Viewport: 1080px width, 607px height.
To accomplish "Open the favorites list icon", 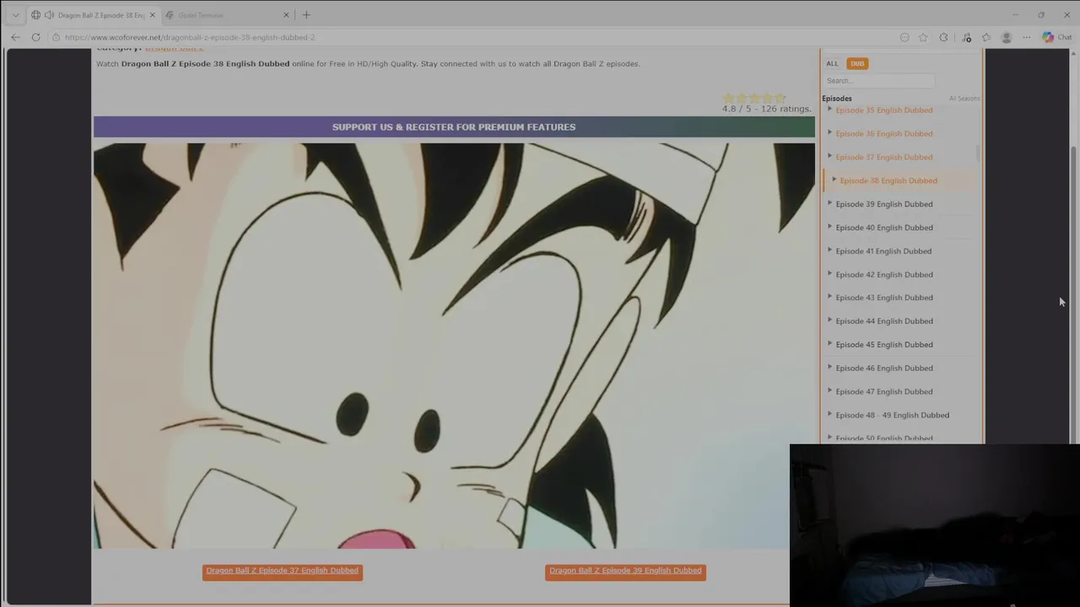I will [x=986, y=37].
